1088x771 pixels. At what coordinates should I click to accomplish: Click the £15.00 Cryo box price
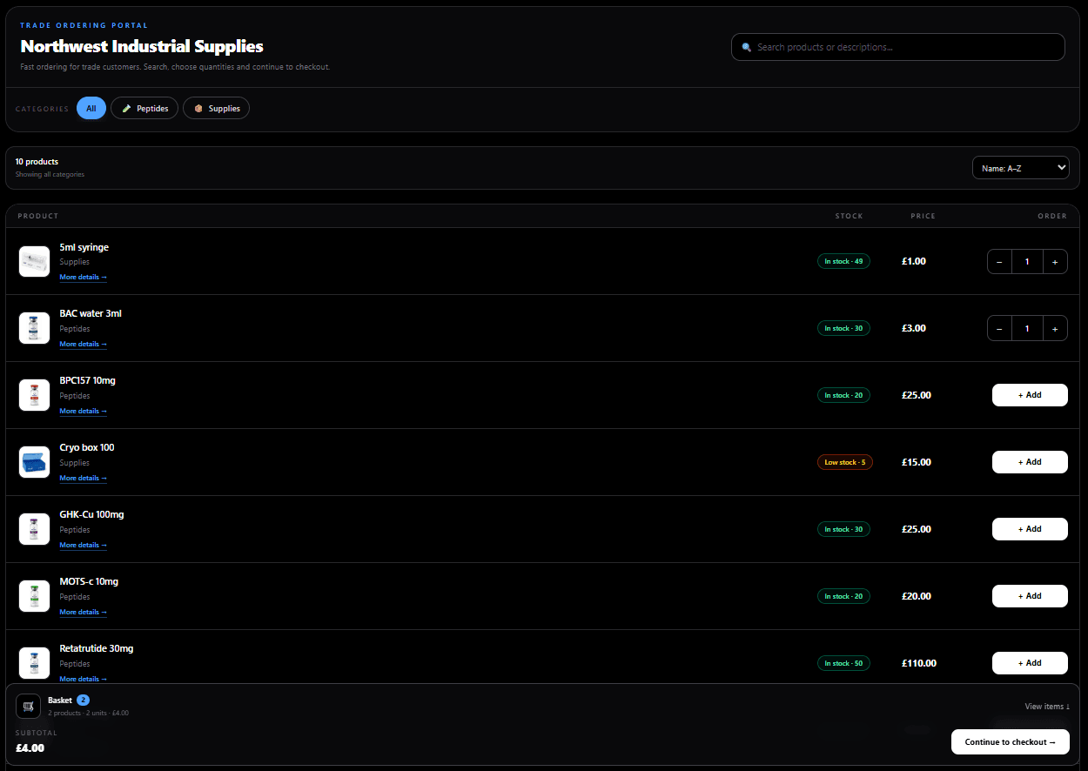pyautogui.click(x=917, y=462)
